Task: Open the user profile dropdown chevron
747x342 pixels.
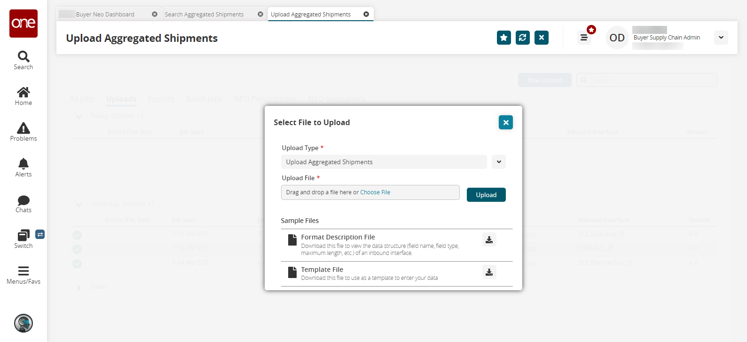Action: (721, 38)
